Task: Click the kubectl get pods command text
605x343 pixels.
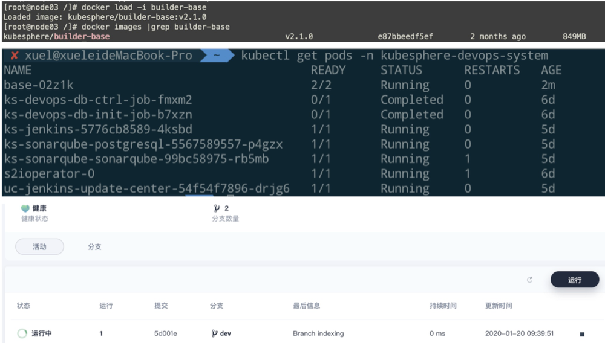Action: click(x=394, y=56)
